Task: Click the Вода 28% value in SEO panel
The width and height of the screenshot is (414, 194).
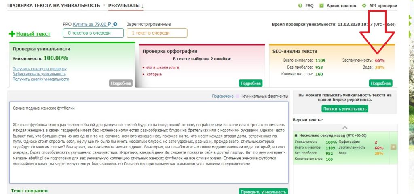Action: coord(380,67)
